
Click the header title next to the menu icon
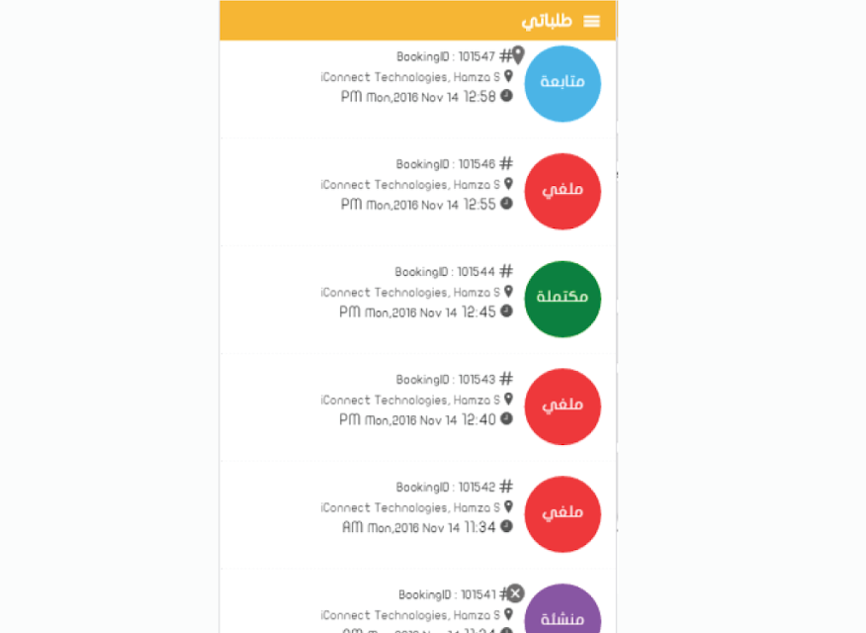(547, 22)
